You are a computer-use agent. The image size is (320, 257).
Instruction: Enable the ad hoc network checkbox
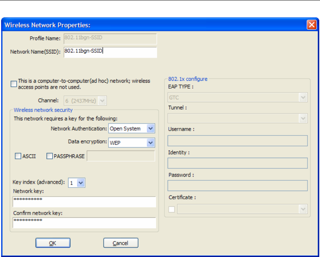point(14,84)
